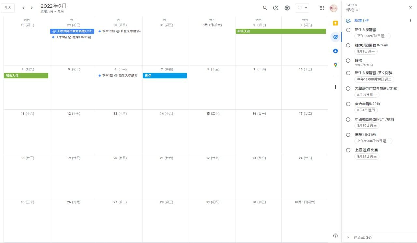This screenshot has height=243, width=417.
Task: Open the 學校 task list dropdown
Action: [352, 10]
